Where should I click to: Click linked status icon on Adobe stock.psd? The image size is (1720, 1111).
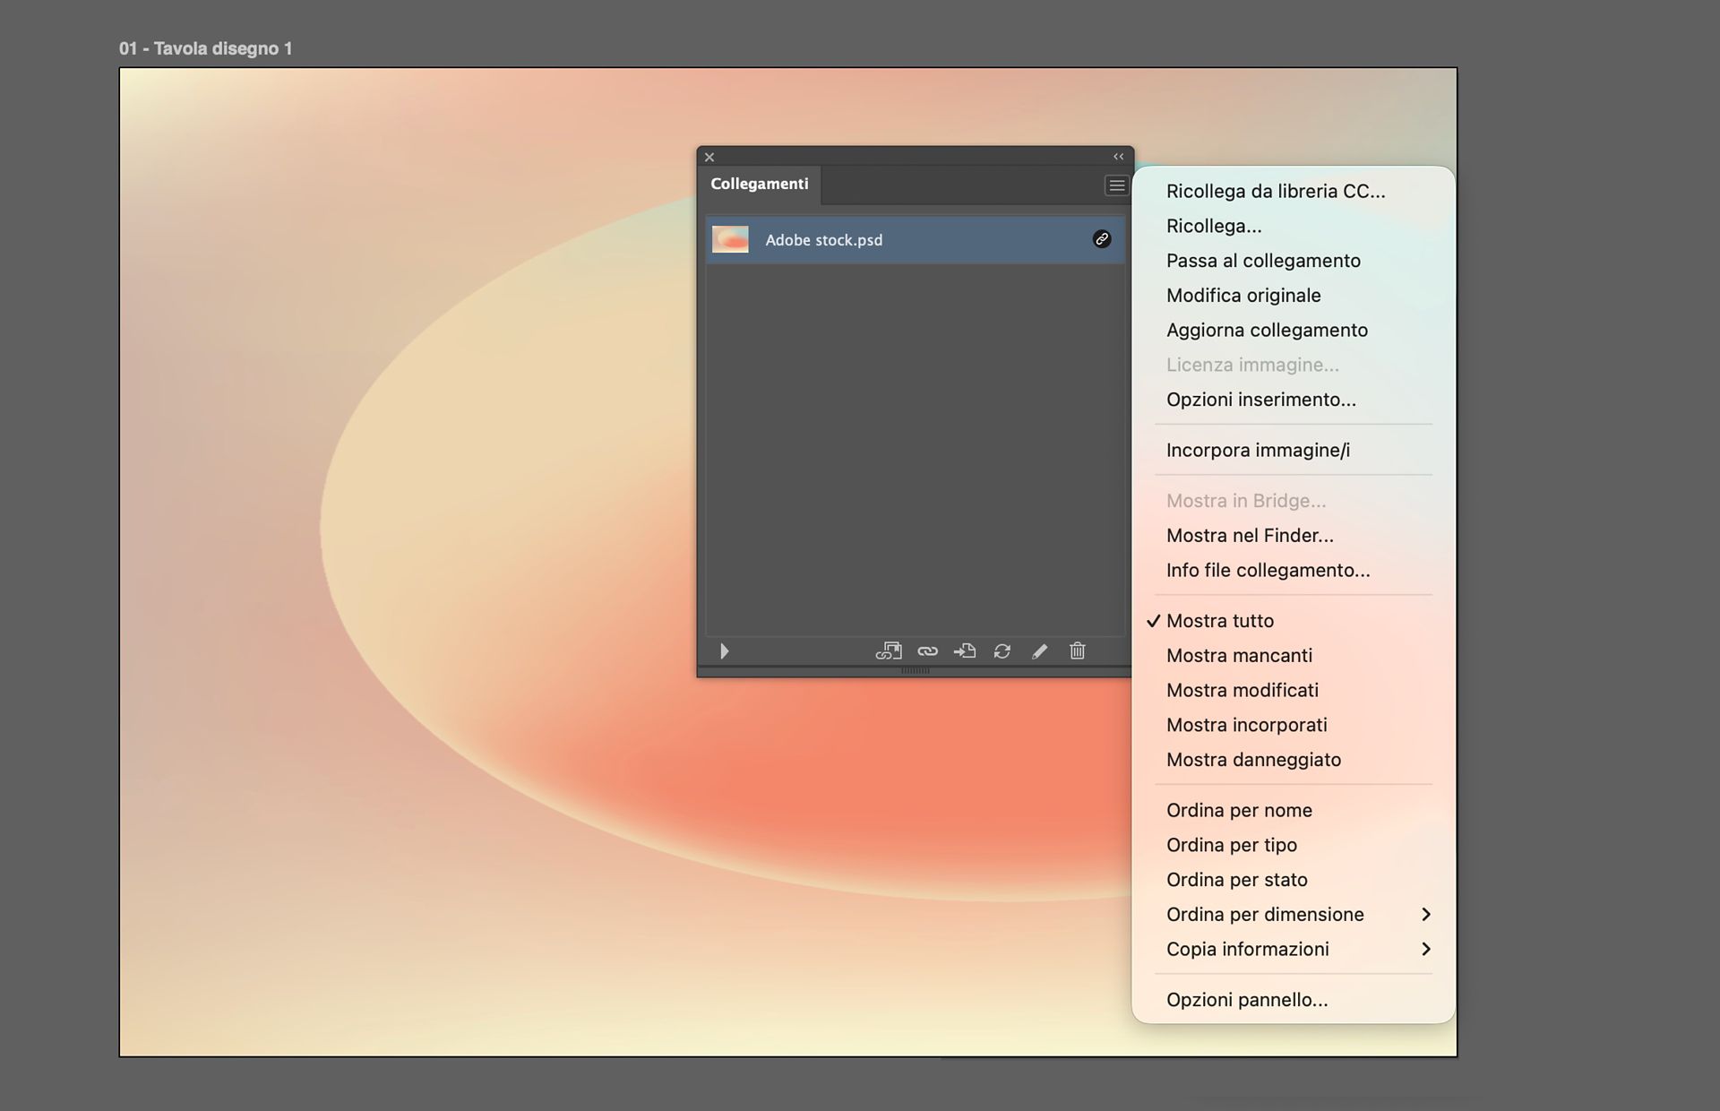[x=1102, y=239]
